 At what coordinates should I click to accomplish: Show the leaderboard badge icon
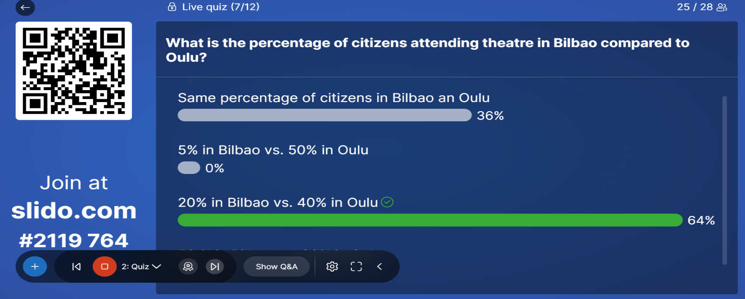coord(188,266)
